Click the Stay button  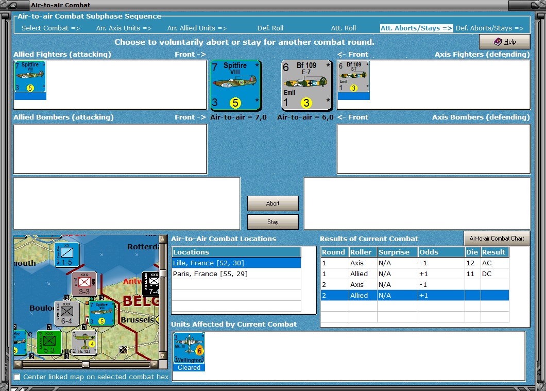coord(272,222)
